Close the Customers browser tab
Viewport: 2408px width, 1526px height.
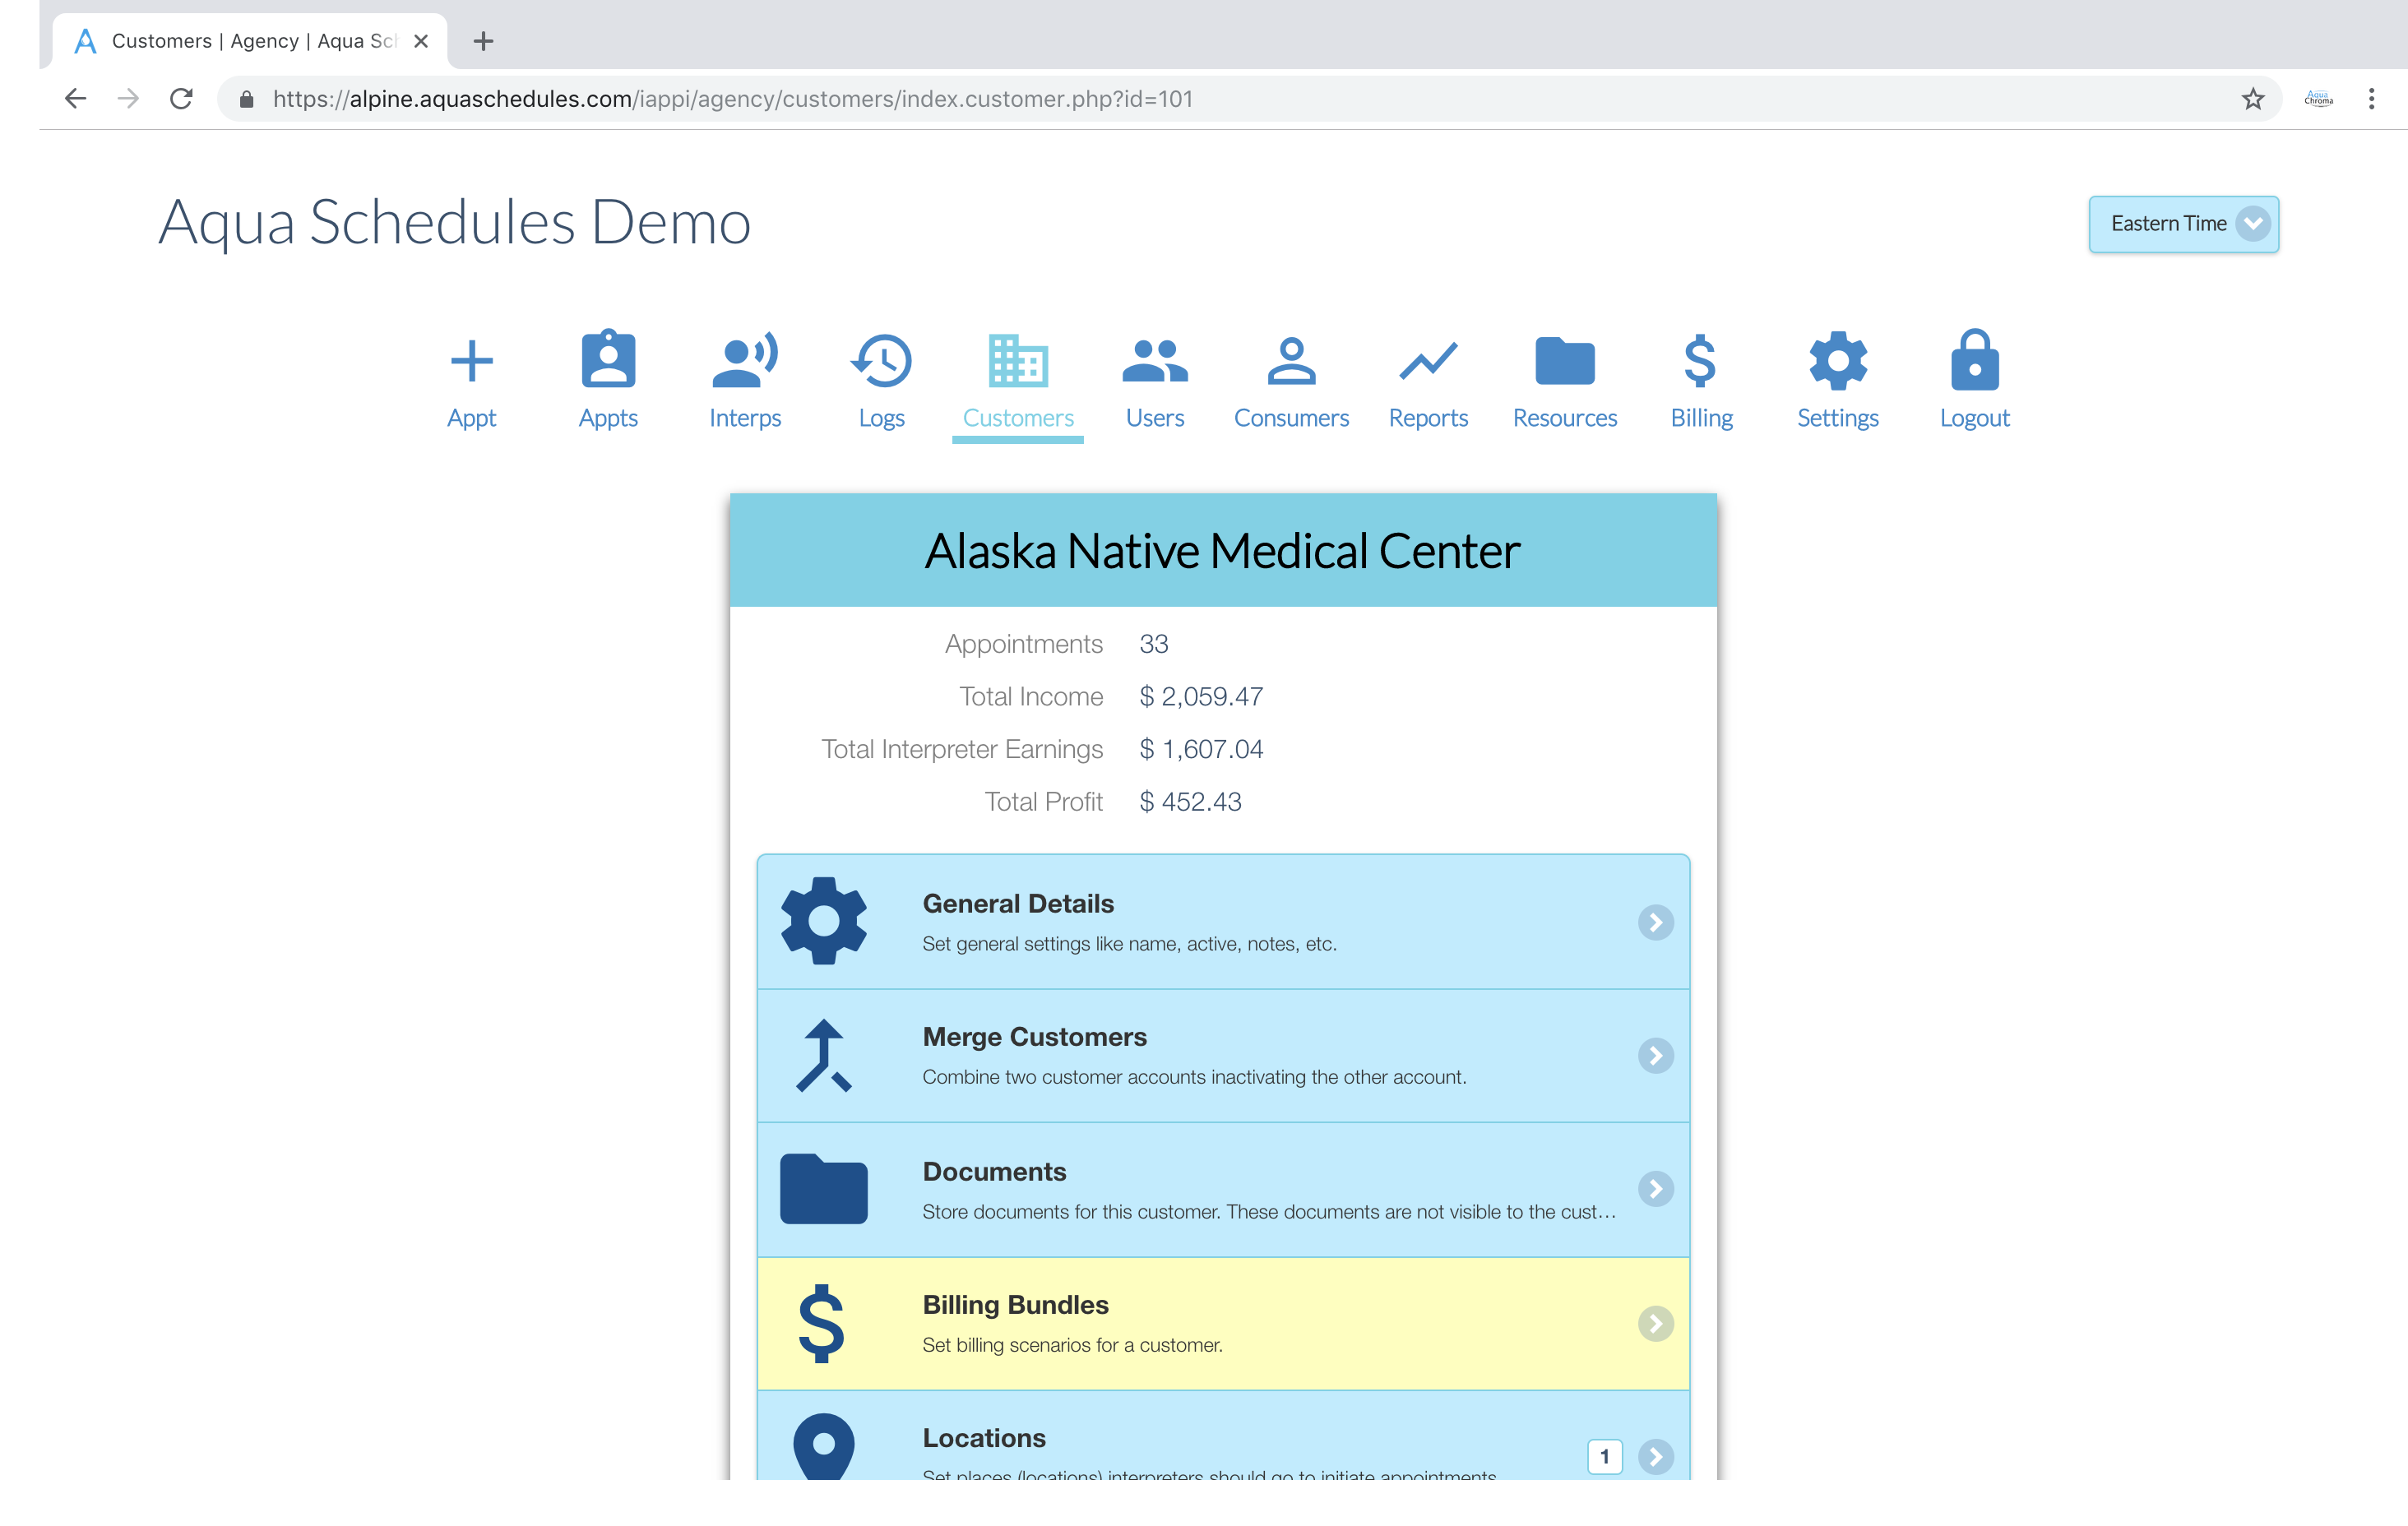[421, 41]
